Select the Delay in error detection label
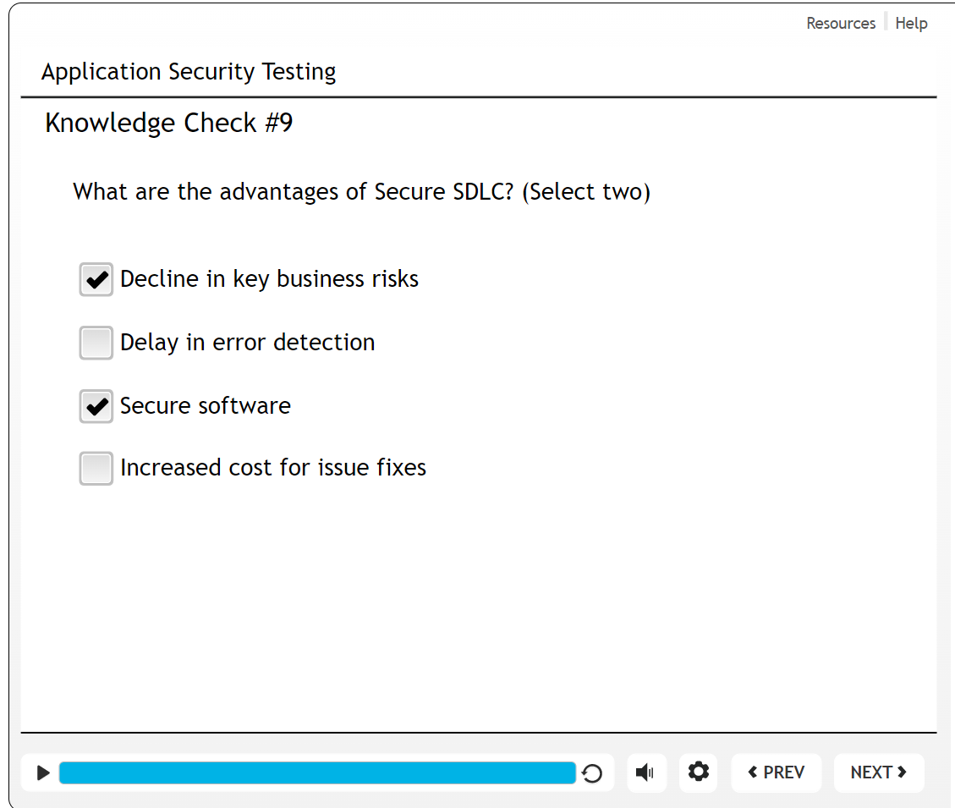 [247, 343]
